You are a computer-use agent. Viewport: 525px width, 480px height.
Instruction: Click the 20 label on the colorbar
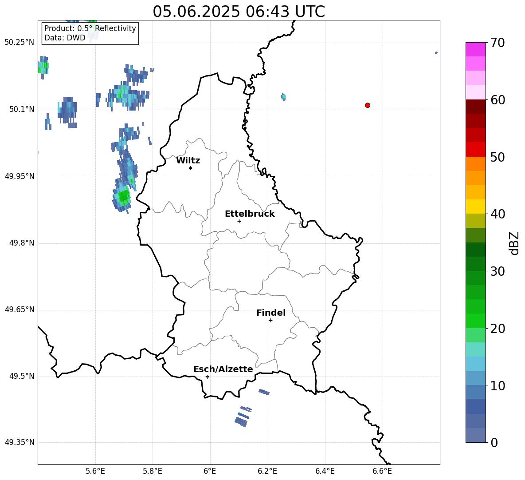click(498, 329)
